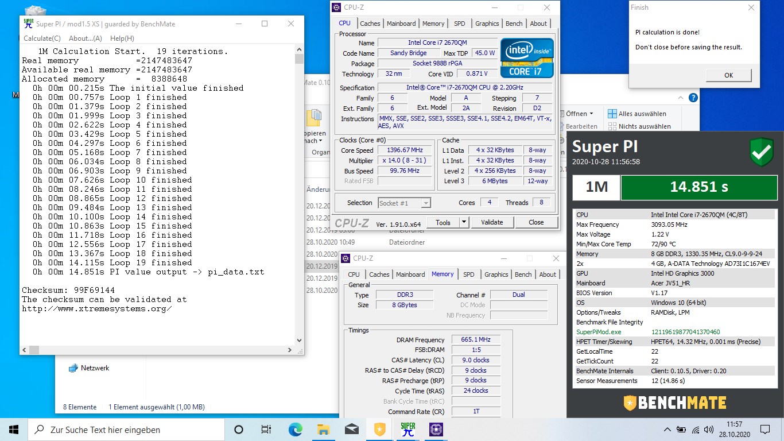Click the Wi-Fi network tray icon

pyautogui.click(x=696, y=430)
